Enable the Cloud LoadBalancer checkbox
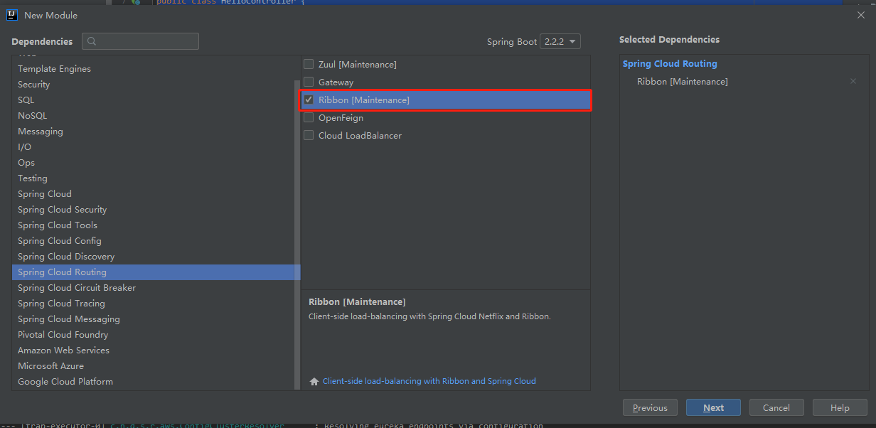The width and height of the screenshot is (876, 428). point(309,136)
